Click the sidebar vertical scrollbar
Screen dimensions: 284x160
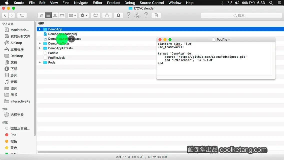(x=35, y=79)
